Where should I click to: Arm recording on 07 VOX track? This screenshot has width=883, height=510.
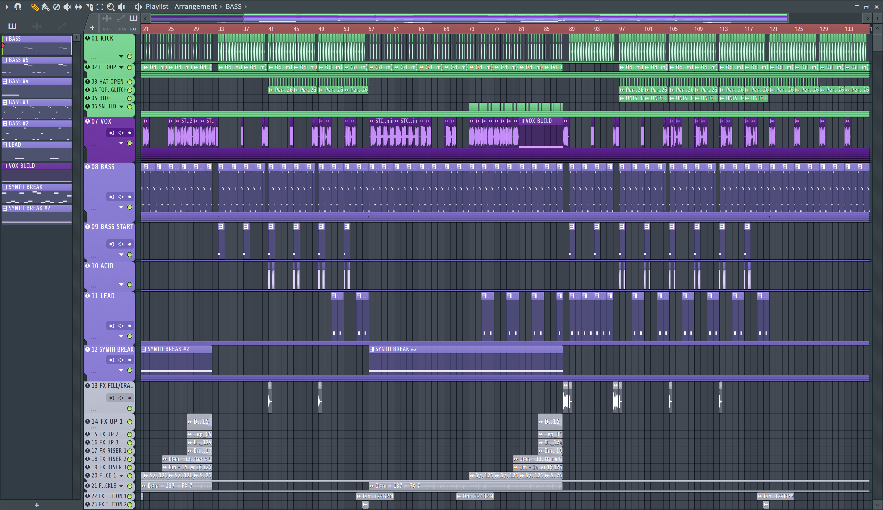[130, 133]
